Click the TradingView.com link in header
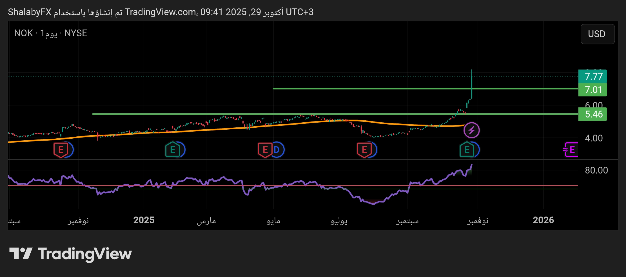The width and height of the screenshot is (626, 277). click(x=161, y=12)
